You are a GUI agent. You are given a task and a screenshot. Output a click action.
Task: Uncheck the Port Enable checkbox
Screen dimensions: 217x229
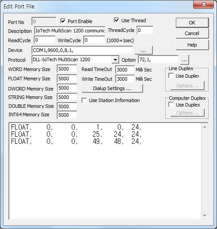click(63, 21)
